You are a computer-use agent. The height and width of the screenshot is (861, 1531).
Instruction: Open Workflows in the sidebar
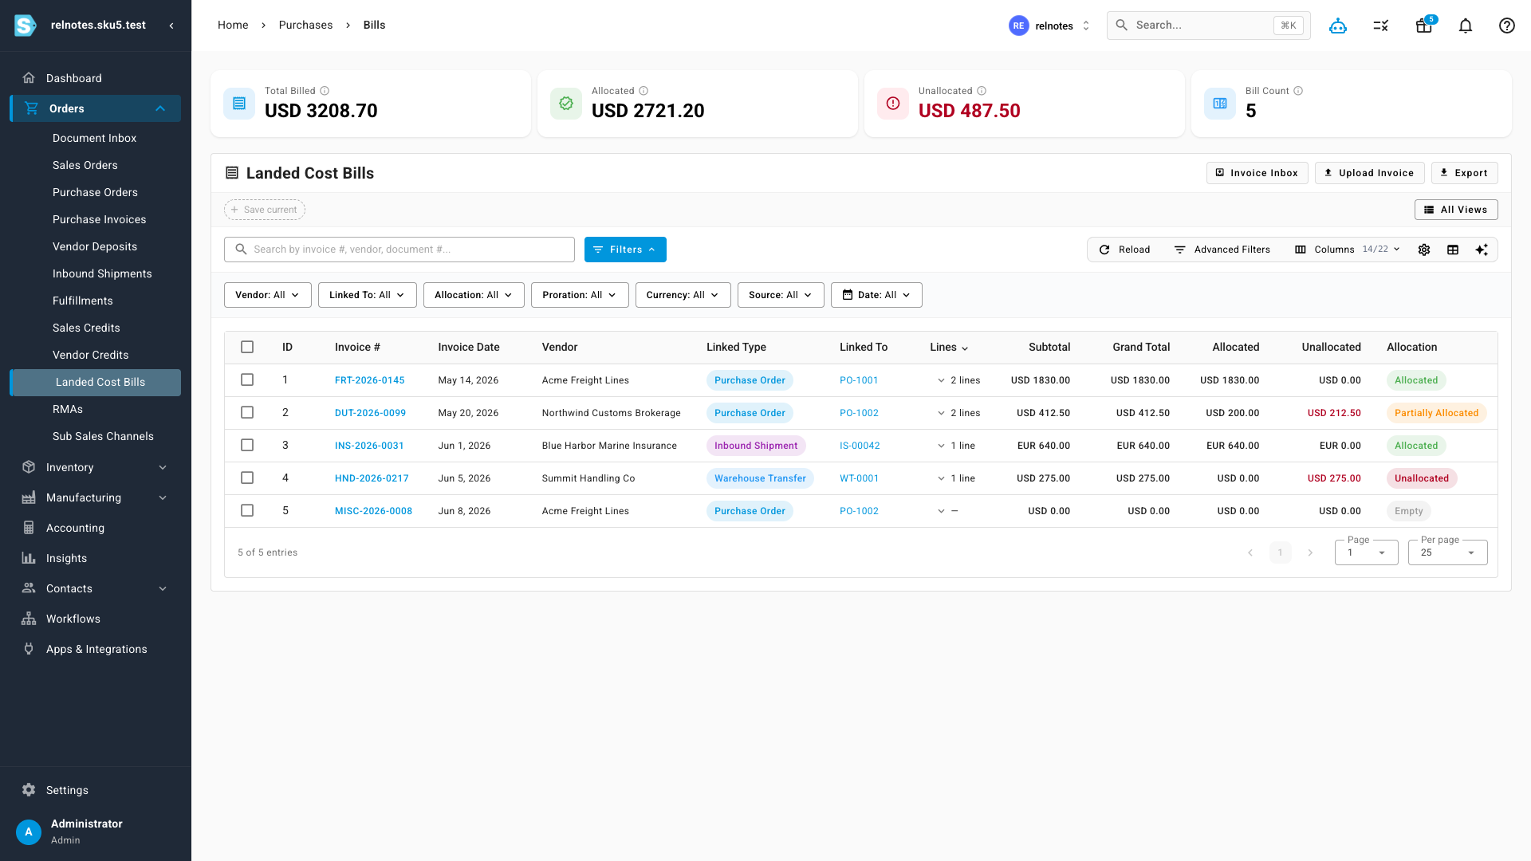[x=73, y=619]
